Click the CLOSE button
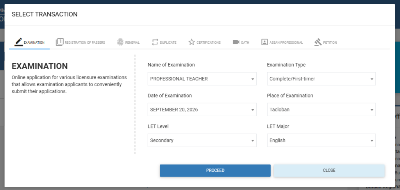This screenshot has height=190, width=400. pyautogui.click(x=329, y=170)
